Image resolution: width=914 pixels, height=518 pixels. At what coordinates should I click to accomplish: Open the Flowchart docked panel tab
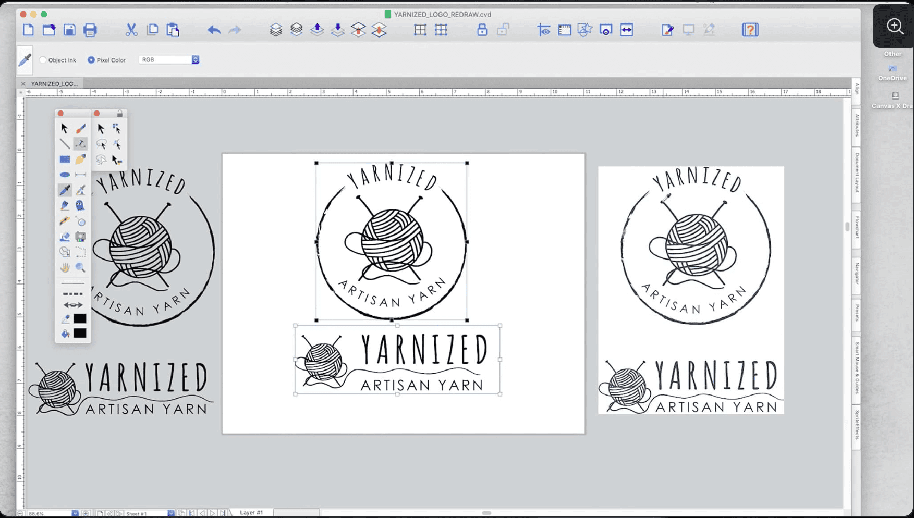point(857,227)
